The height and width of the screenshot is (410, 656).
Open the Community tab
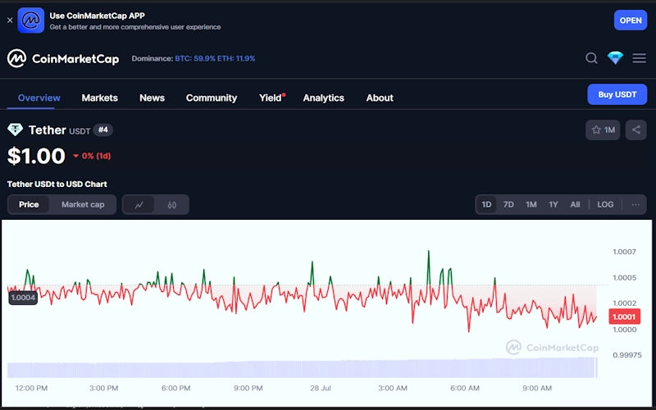point(212,98)
